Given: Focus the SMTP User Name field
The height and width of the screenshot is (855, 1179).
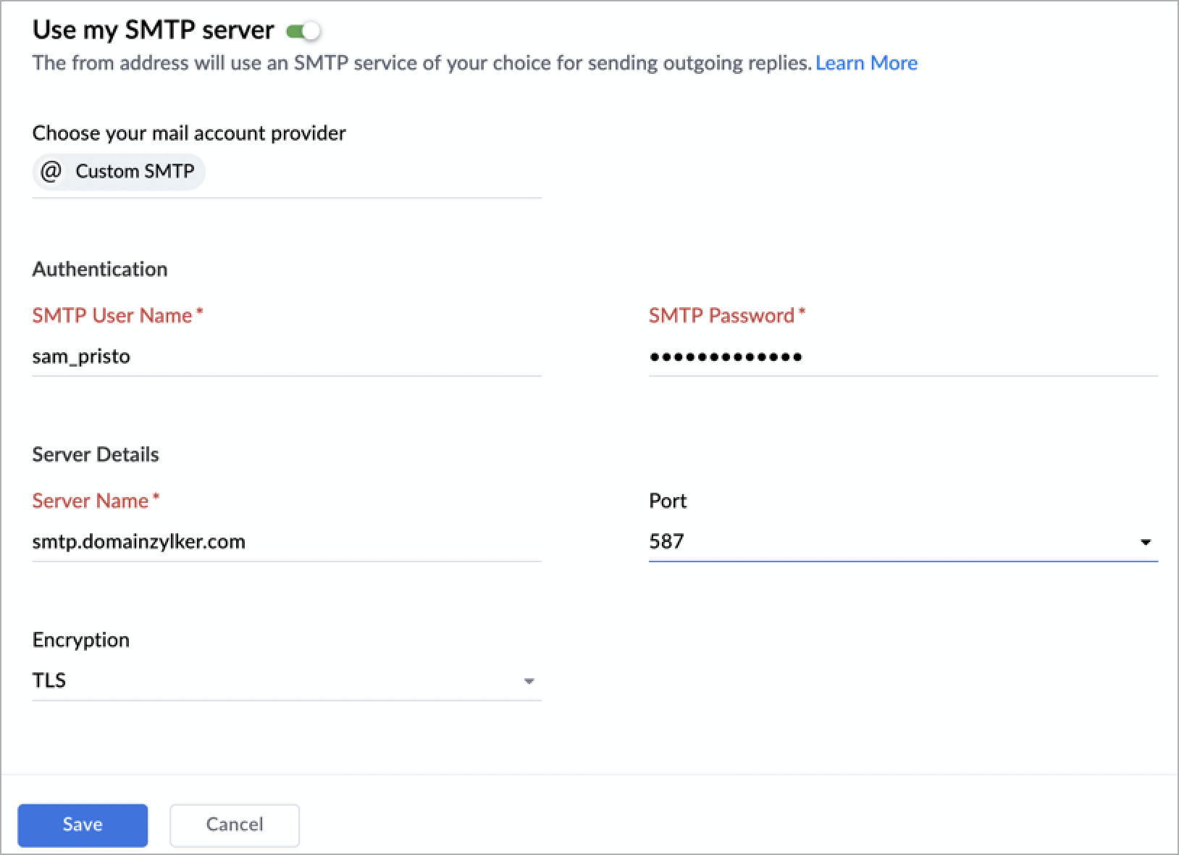Looking at the screenshot, I should [286, 356].
